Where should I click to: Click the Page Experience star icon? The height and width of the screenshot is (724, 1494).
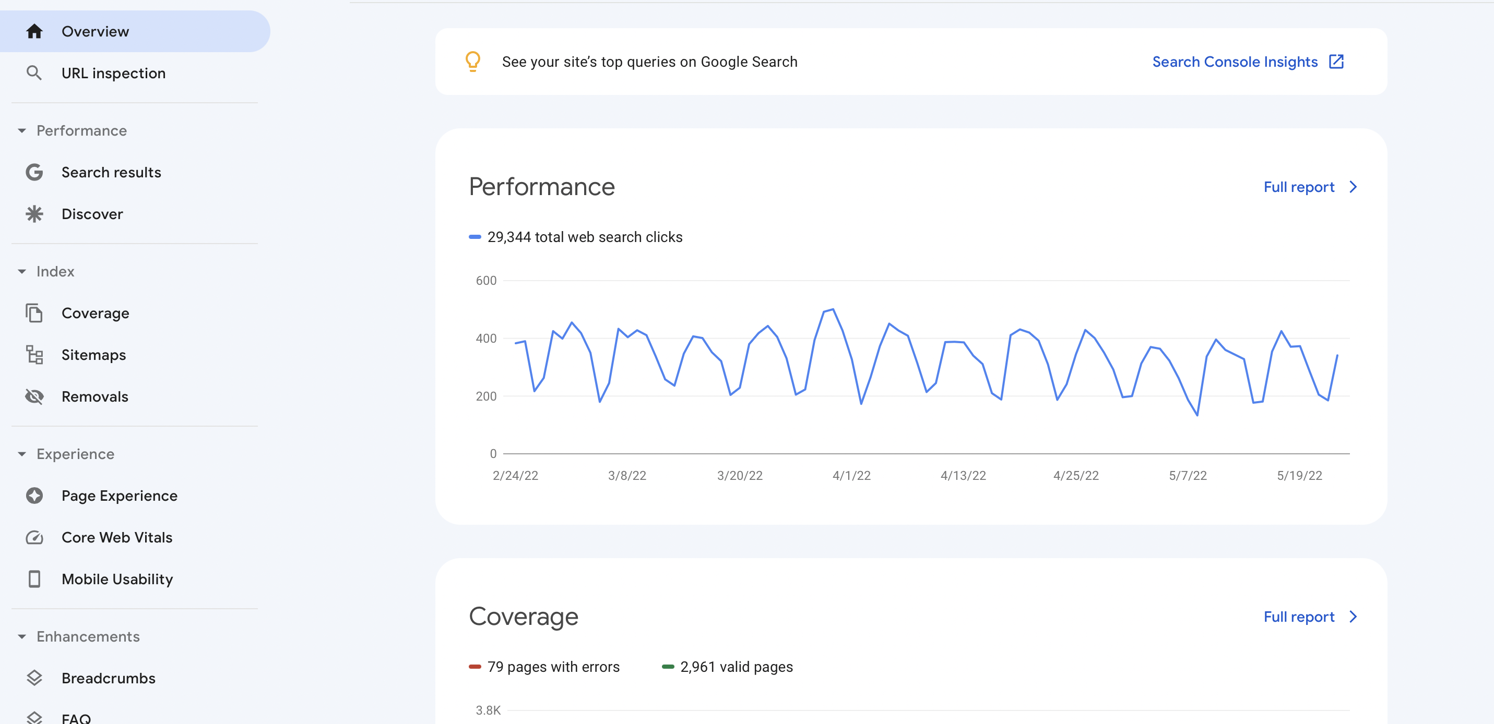34,496
